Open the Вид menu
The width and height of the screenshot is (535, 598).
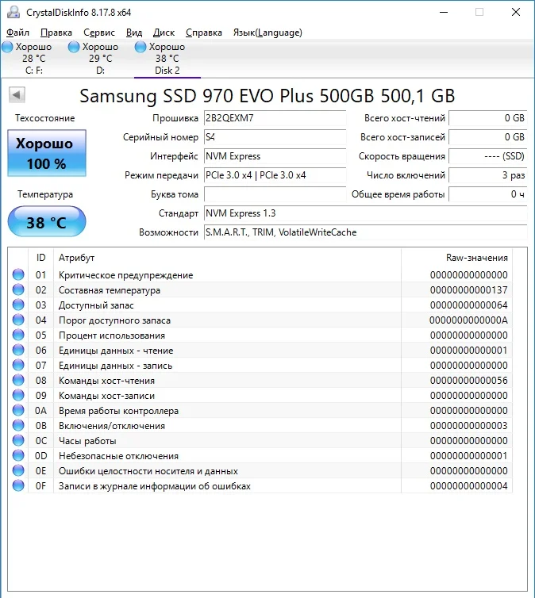134,33
